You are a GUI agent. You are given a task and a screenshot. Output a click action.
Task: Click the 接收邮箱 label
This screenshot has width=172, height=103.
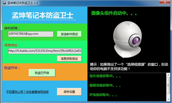tap(12, 28)
